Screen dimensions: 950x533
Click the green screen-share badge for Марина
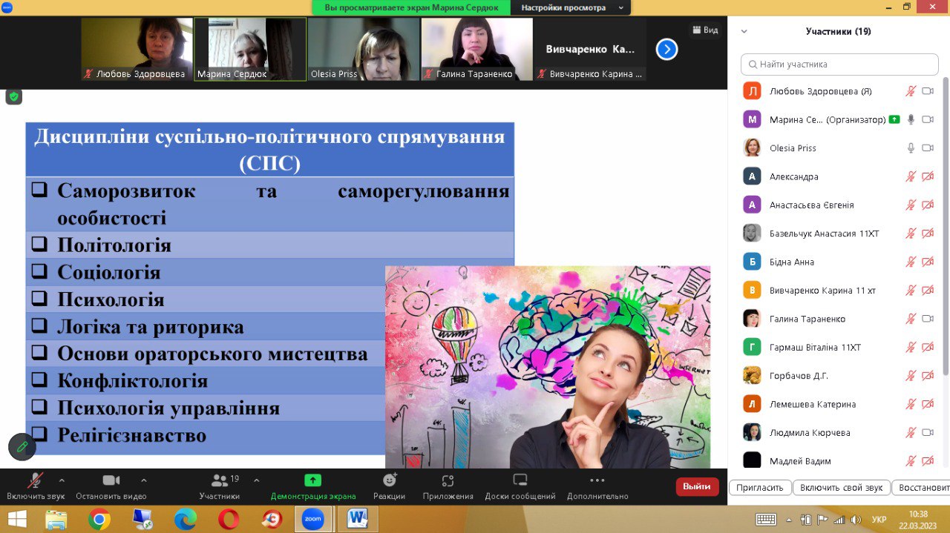pyautogui.click(x=894, y=119)
